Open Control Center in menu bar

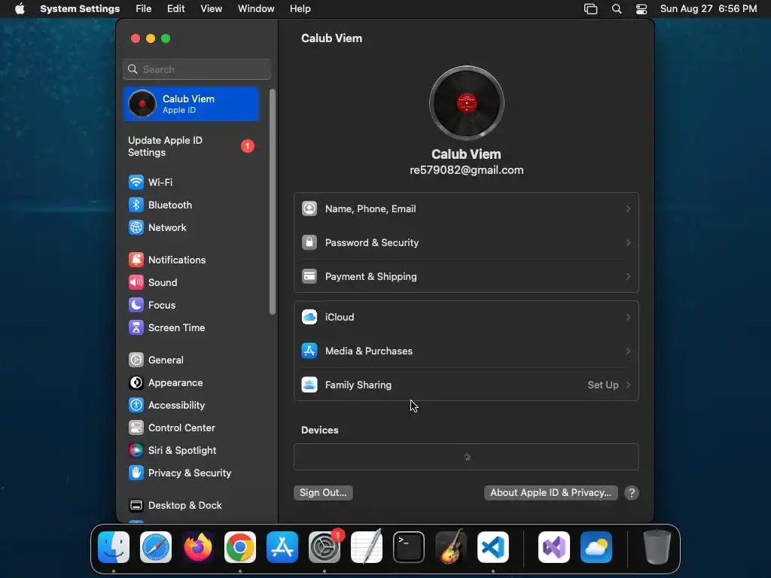coord(641,9)
